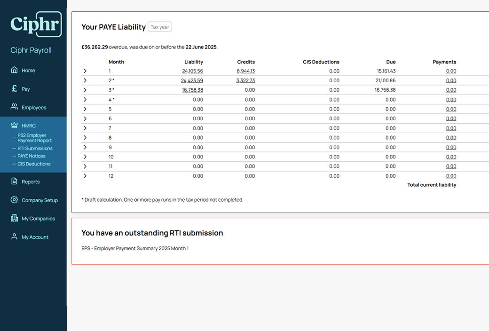Click the Ciphr logo
Image resolution: width=489 pixels, height=331 pixels.
[x=36, y=24]
